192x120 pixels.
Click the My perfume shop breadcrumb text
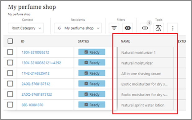click(x=19, y=14)
